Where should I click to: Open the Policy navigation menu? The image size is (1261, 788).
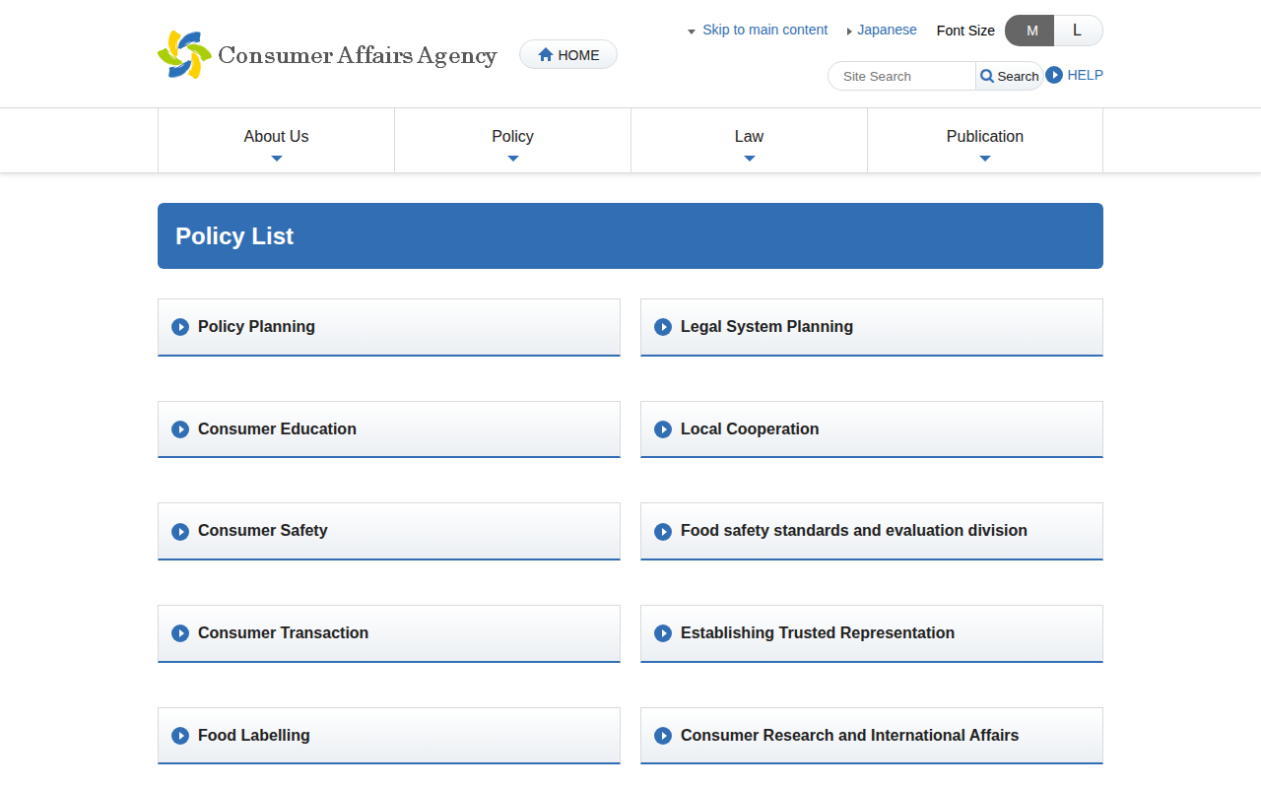coord(512,140)
